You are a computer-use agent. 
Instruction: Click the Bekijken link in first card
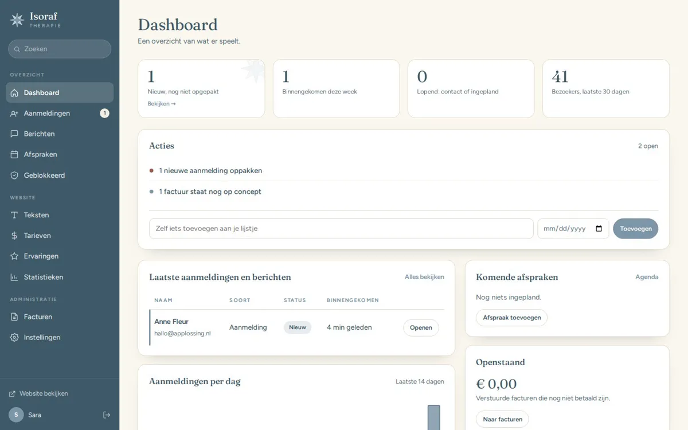[162, 104]
